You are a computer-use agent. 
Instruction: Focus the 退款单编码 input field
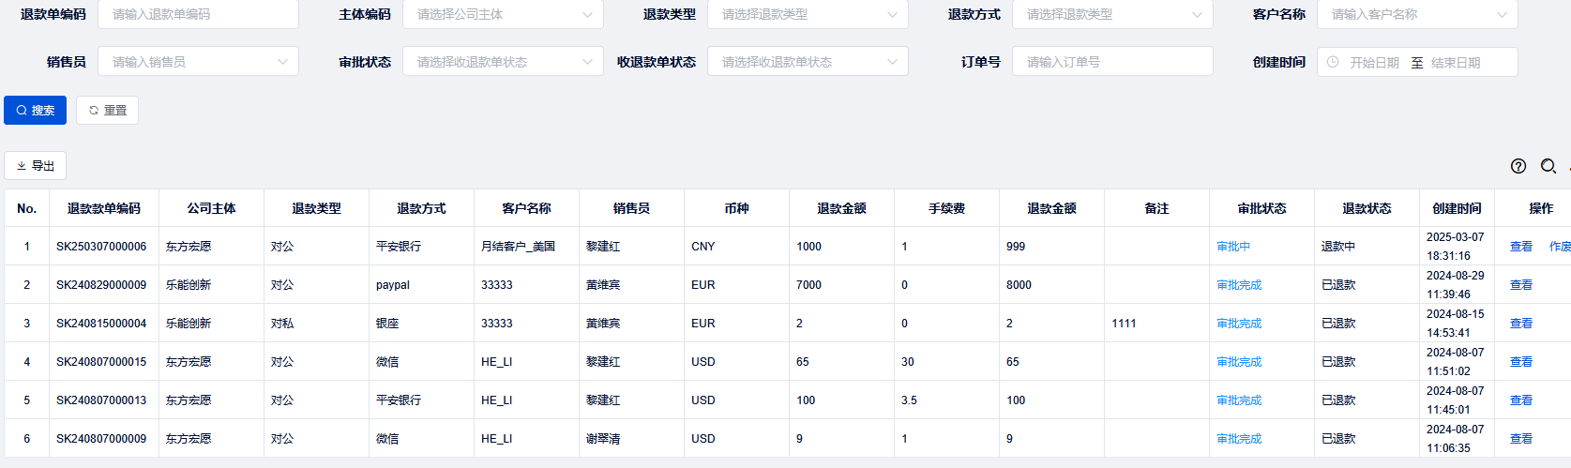click(x=198, y=14)
